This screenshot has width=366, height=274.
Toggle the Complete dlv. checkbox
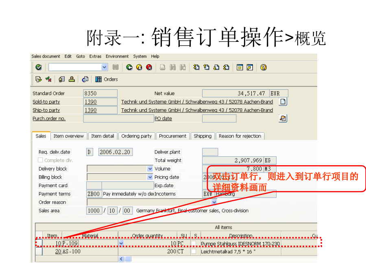[x=40, y=160]
